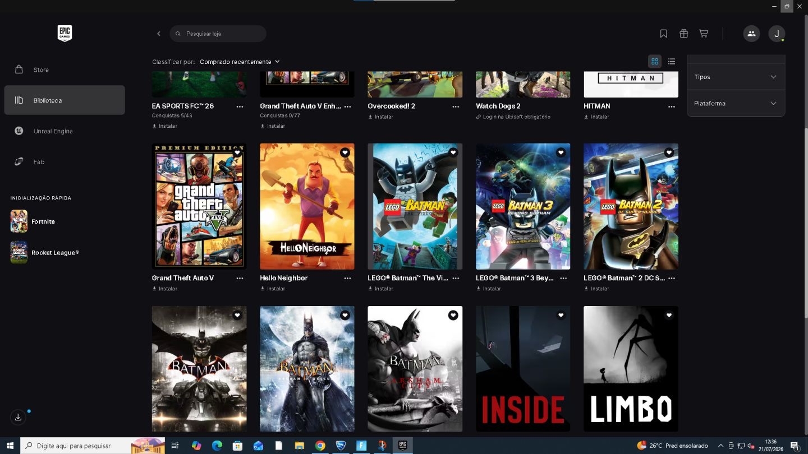Open HITMAN options menu
The height and width of the screenshot is (454, 808).
pos(672,106)
